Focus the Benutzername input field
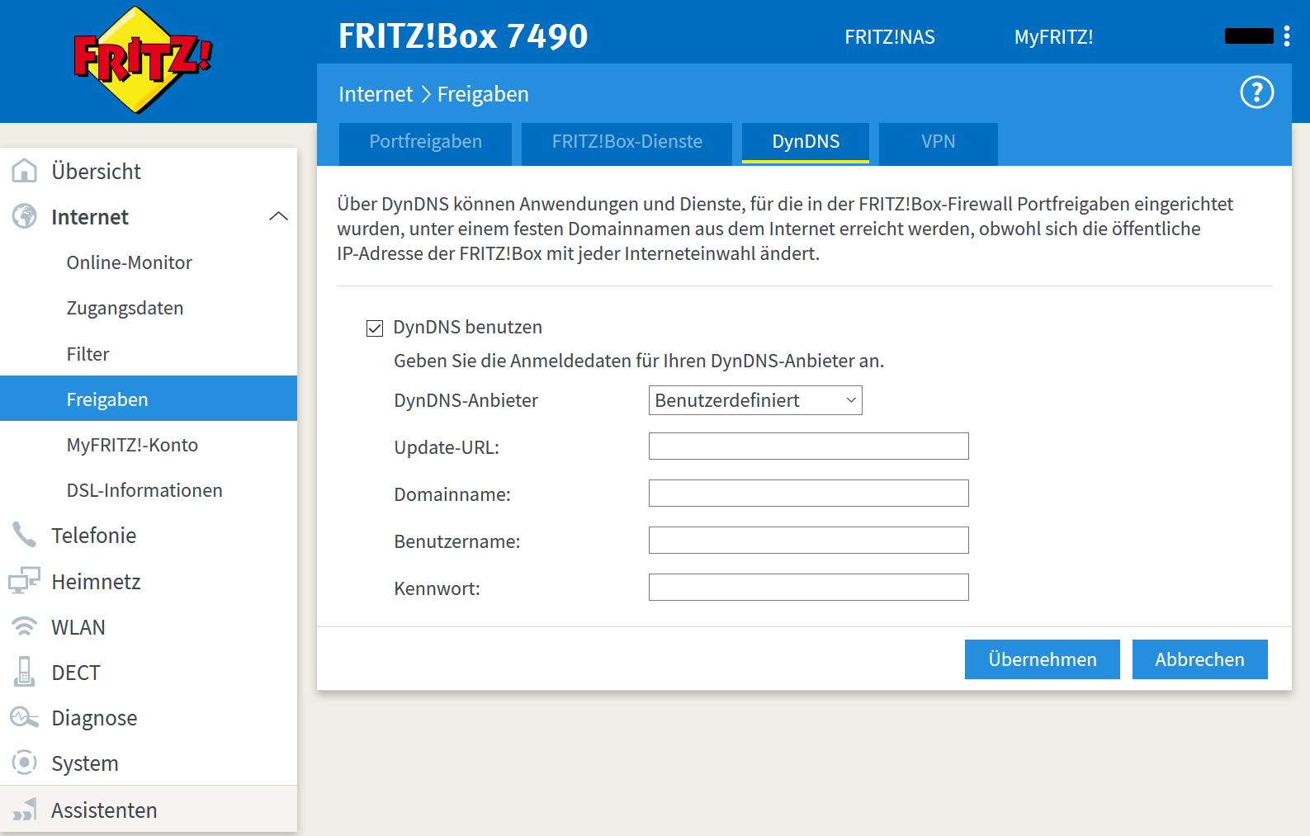This screenshot has height=836, width=1310. tap(809, 541)
